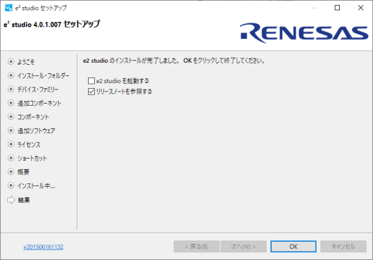The image size is (373, 260).
Task: Select the 結果 step in the sidebar
Action: point(24,200)
